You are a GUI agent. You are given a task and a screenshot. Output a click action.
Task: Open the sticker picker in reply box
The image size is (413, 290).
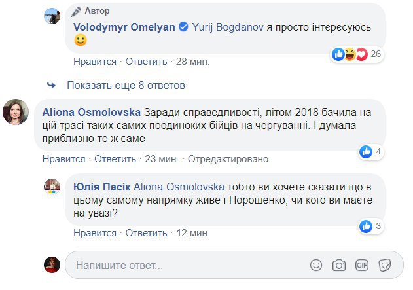click(x=385, y=265)
